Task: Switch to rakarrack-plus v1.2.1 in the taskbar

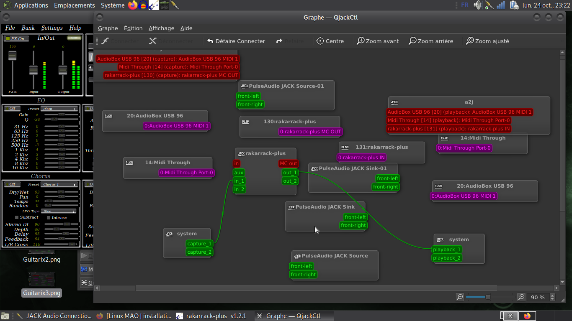Action: [211, 316]
